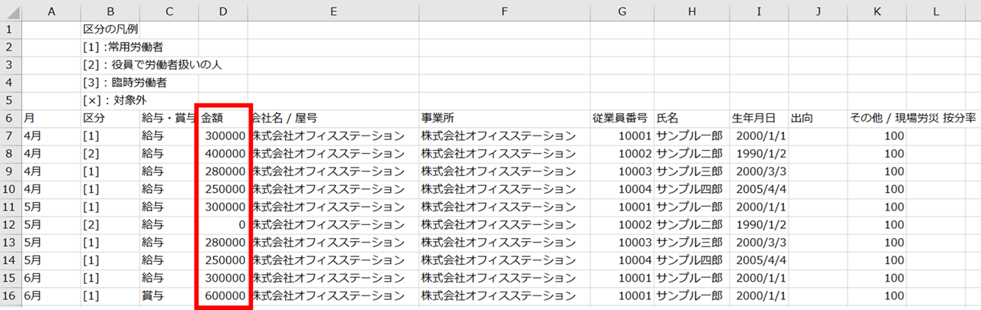Viewport: 981px width, 310px height.
Task: Click サンプル二郎 in row 12
Action: coord(692,225)
